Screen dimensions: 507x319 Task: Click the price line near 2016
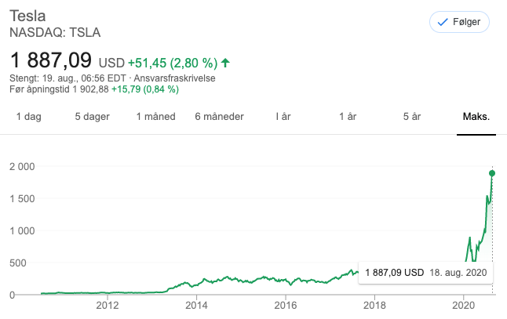tap(286, 280)
